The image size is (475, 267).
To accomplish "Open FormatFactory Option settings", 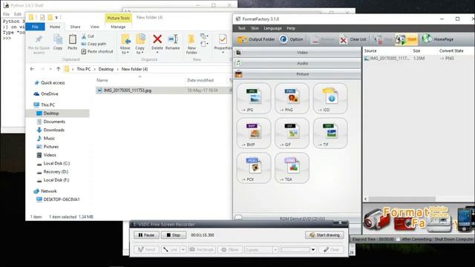I will (x=291, y=39).
